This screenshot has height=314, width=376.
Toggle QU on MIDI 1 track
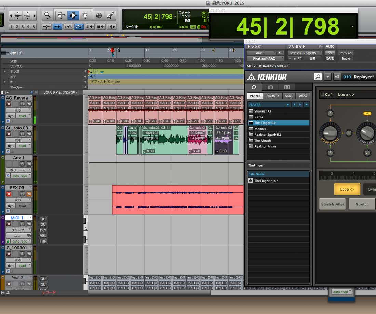pyautogui.click(x=43, y=219)
